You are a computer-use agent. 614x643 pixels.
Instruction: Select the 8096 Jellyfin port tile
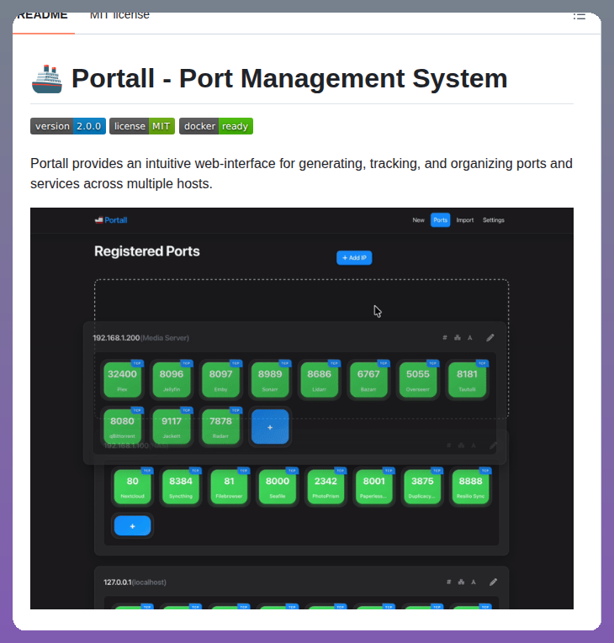(172, 380)
